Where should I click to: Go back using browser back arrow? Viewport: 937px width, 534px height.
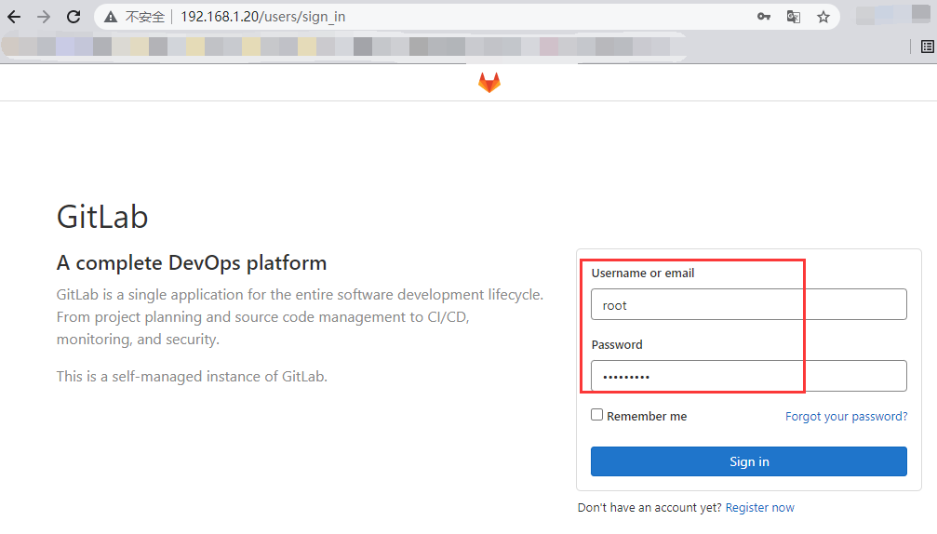pyautogui.click(x=14, y=17)
